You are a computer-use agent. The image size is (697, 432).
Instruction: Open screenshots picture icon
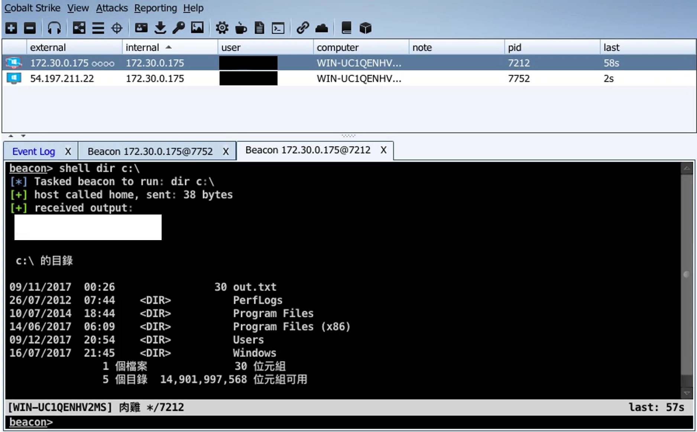pos(197,28)
